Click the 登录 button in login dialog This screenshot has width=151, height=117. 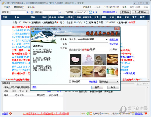97,87
